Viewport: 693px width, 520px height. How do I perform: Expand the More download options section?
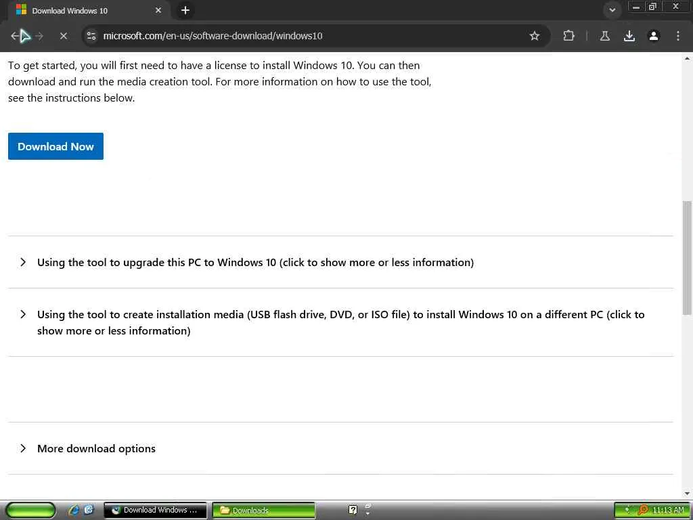tap(340, 448)
